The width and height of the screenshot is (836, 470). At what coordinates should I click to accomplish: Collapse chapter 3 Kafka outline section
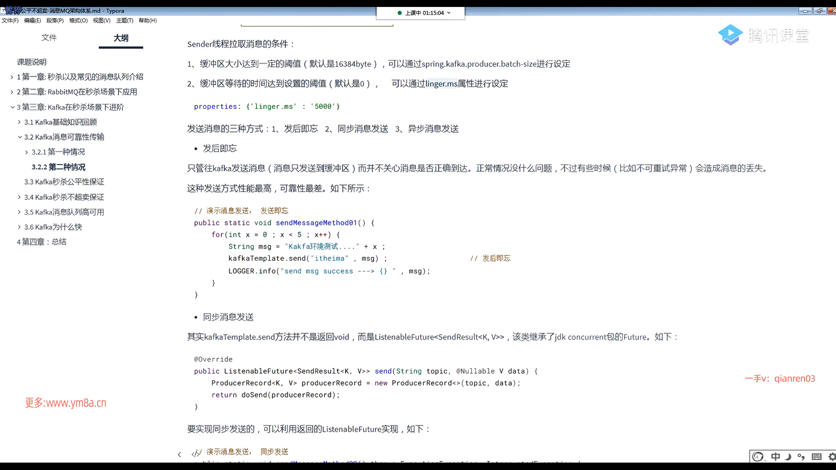12,107
